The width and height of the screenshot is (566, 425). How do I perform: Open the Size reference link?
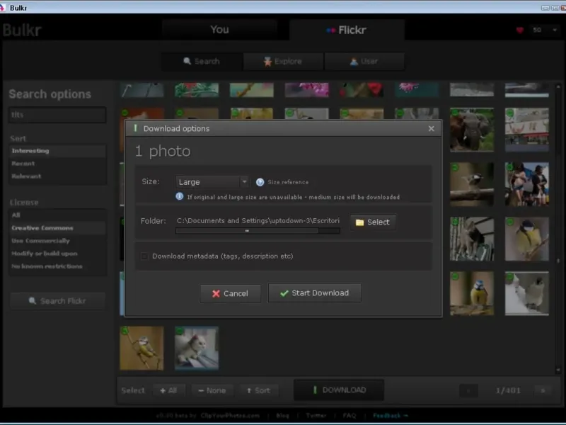click(x=288, y=182)
